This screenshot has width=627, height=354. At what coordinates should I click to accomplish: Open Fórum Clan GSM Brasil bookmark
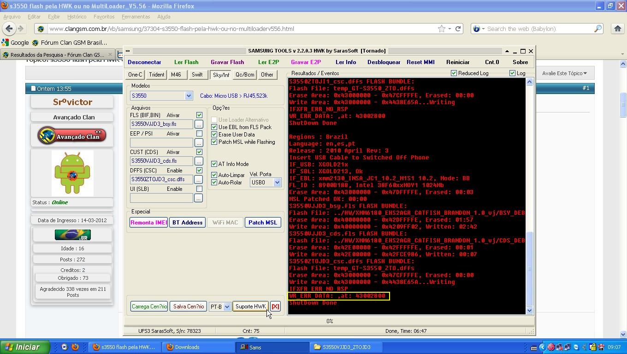(69, 42)
